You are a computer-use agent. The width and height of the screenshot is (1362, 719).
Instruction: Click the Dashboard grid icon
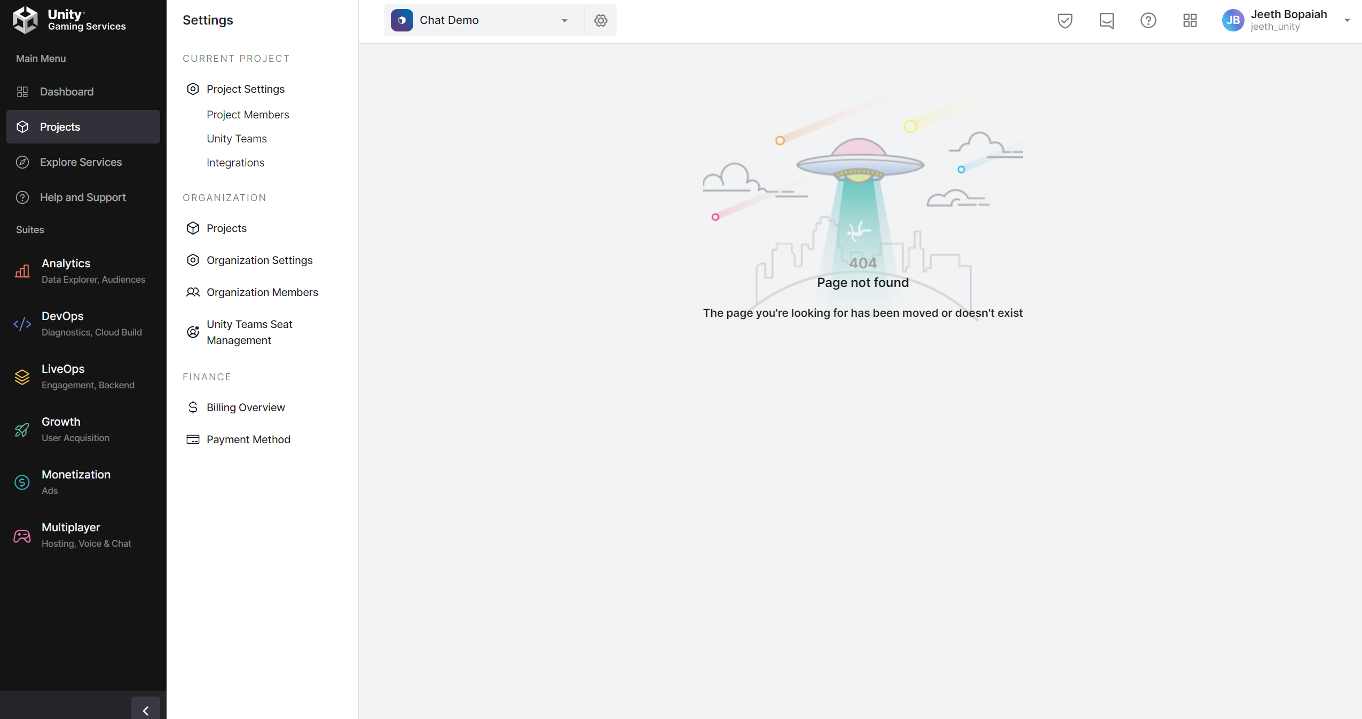click(22, 92)
